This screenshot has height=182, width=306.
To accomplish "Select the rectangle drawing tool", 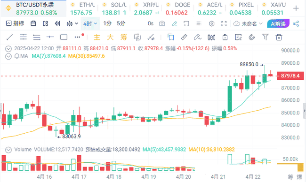I will click(64, 37).
